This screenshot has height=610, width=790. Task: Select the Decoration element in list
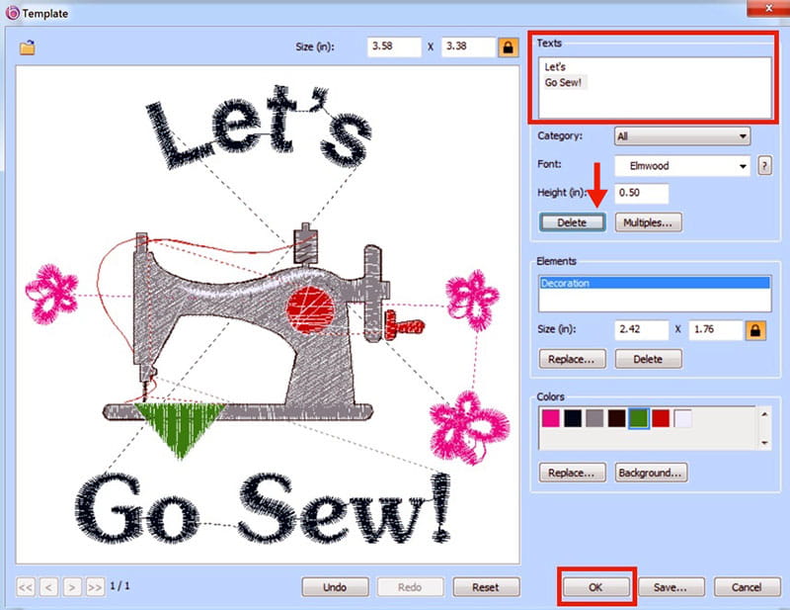654,283
